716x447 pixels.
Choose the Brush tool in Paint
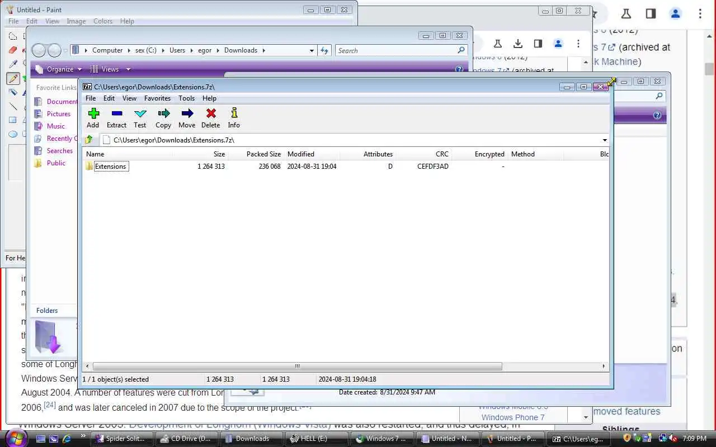pyautogui.click(x=13, y=92)
